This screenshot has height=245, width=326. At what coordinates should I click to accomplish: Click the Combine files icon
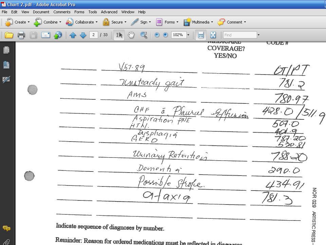(38, 22)
